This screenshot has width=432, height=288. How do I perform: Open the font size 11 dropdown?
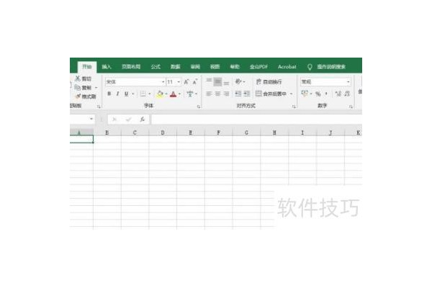click(179, 82)
